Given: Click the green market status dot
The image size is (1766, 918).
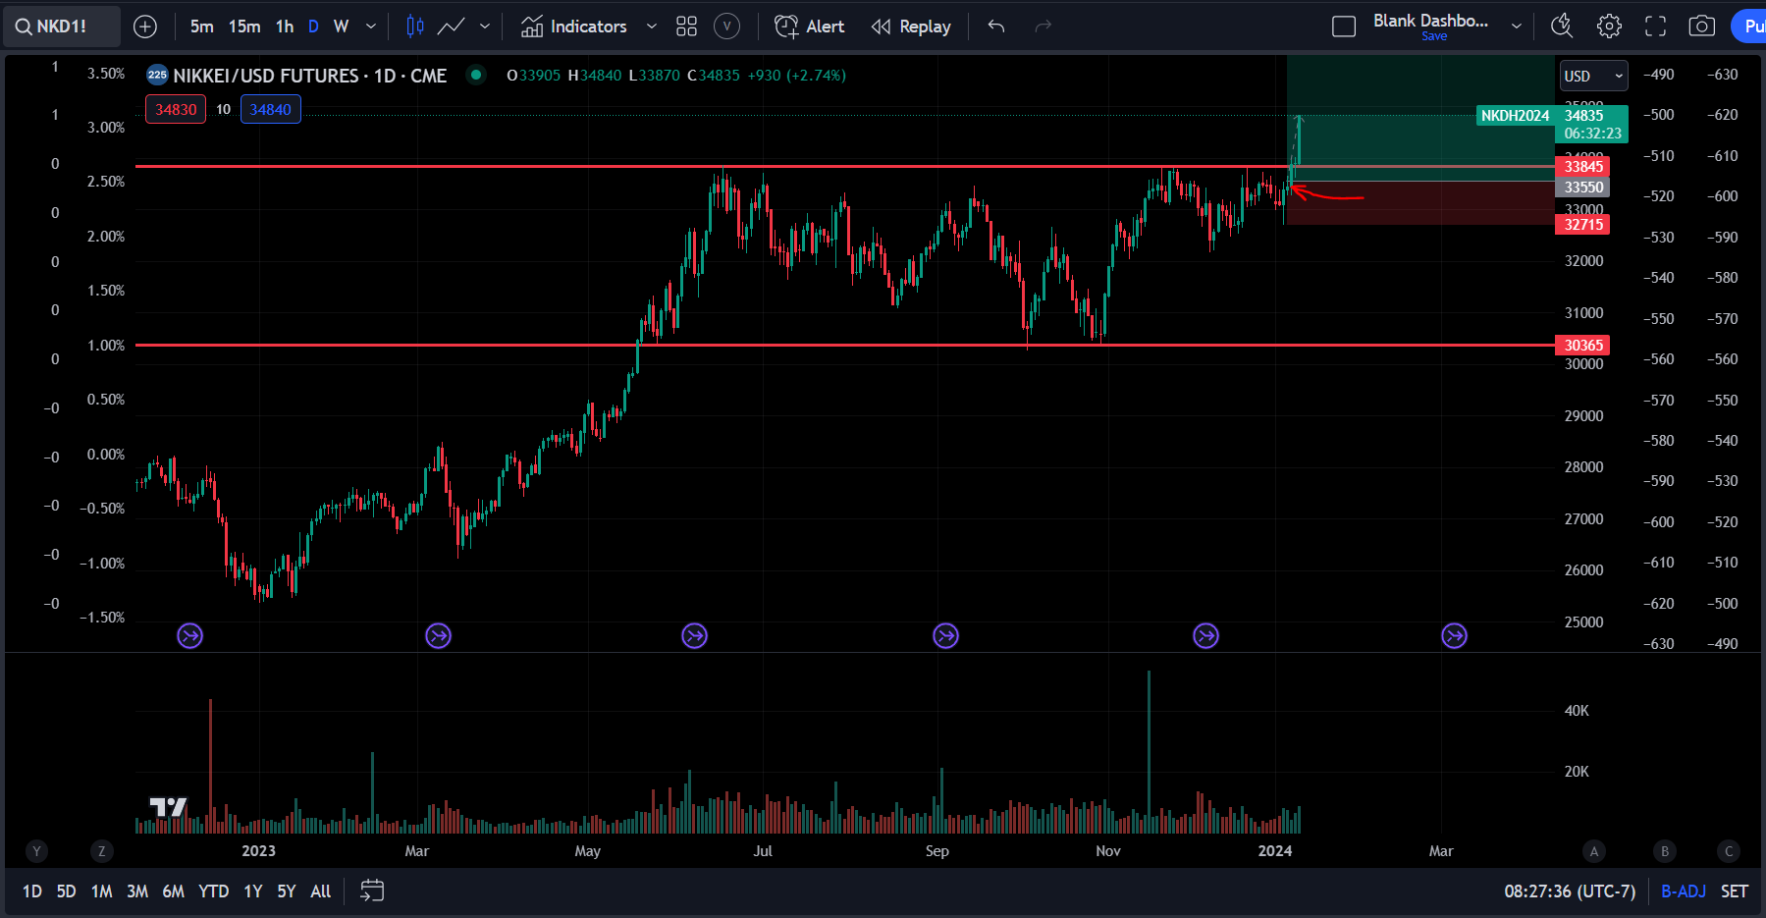Looking at the screenshot, I should [476, 75].
